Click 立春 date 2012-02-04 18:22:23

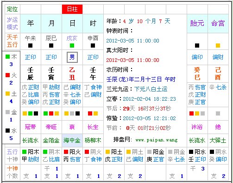[149, 99]
